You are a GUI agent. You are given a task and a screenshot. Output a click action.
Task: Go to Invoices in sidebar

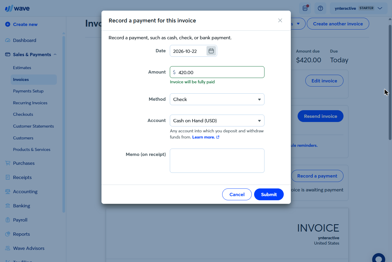click(34, 79)
